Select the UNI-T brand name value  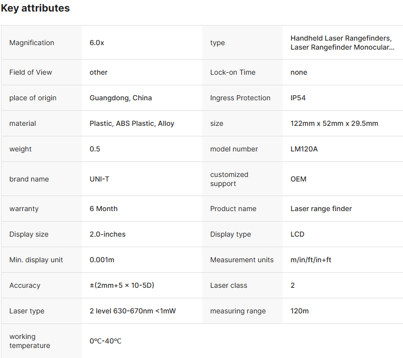[99, 179]
